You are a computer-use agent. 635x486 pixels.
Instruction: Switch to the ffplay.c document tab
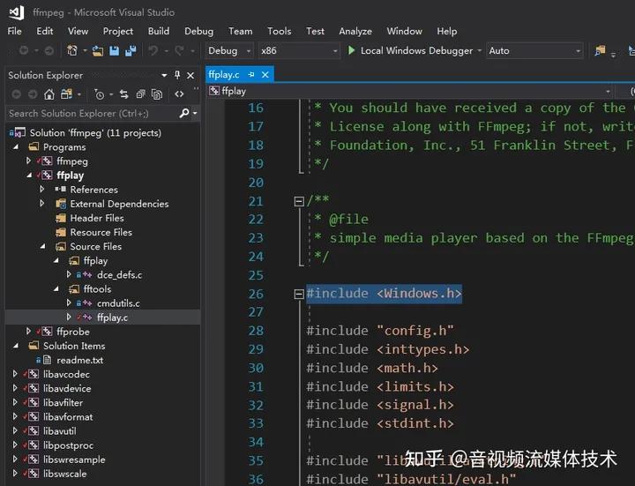(x=224, y=74)
